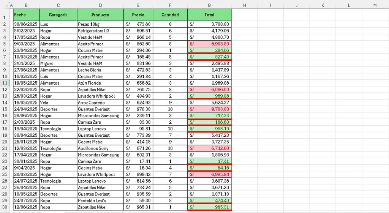Screen dimensions: 389x213
Task: Select column header E
Action: coord(138,5)
